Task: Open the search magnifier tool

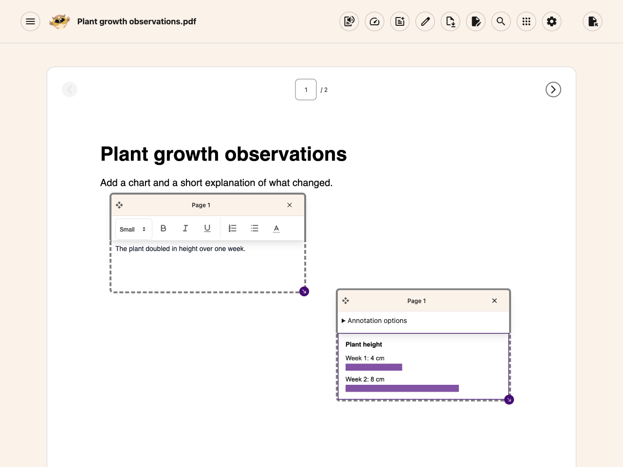Action: coord(501,21)
